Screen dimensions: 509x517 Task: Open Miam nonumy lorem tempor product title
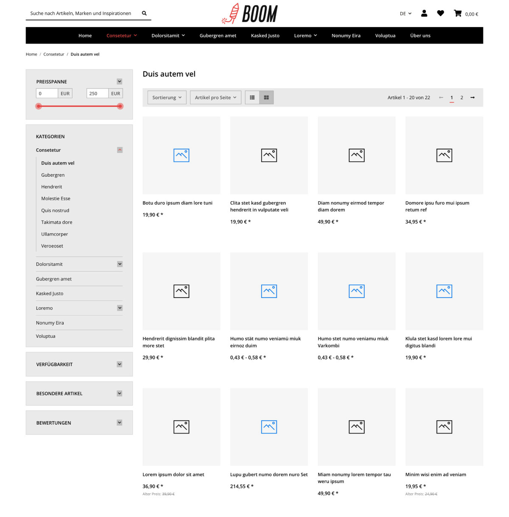[x=354, y=478]
